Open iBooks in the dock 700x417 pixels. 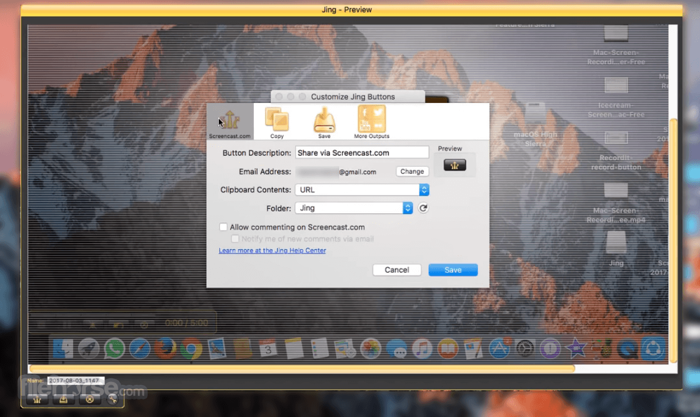(x=448, y=349)
